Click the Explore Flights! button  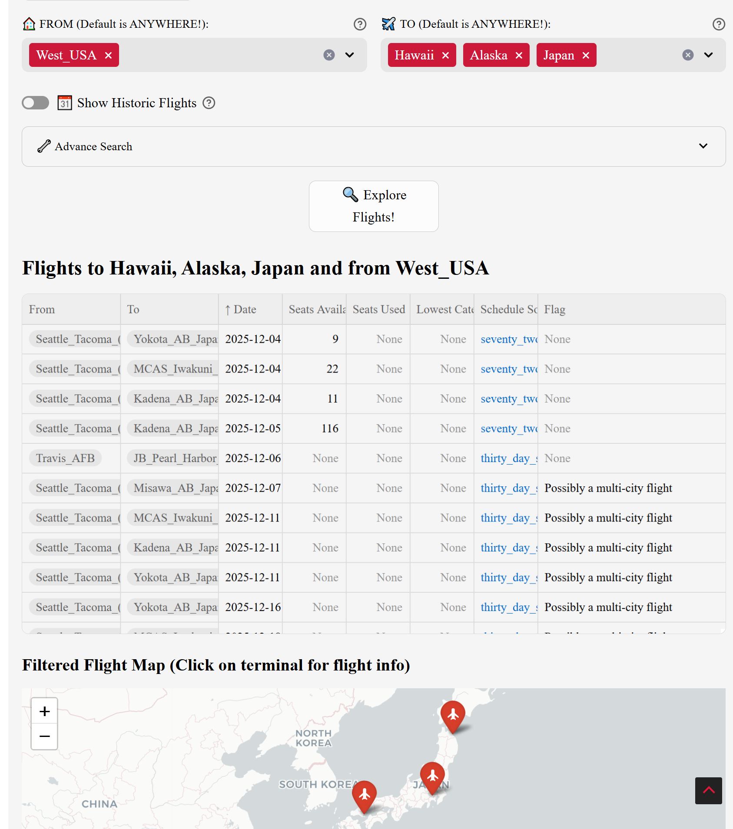tap(373, 206)
